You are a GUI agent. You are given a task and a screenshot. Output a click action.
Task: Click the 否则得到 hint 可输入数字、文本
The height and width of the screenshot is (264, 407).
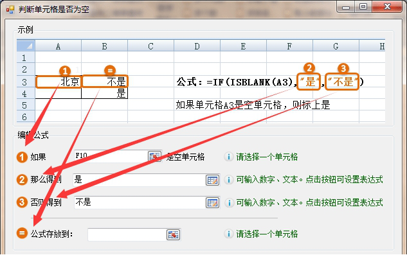point(309,202)
